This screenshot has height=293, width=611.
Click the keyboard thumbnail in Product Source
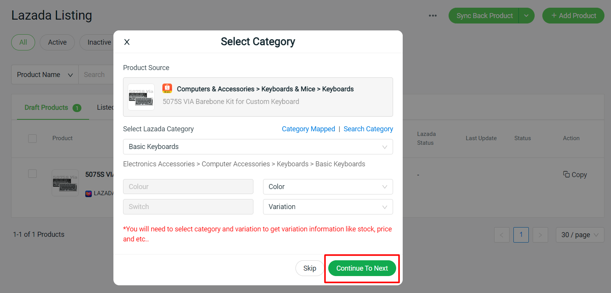click(x=141, y=97)
